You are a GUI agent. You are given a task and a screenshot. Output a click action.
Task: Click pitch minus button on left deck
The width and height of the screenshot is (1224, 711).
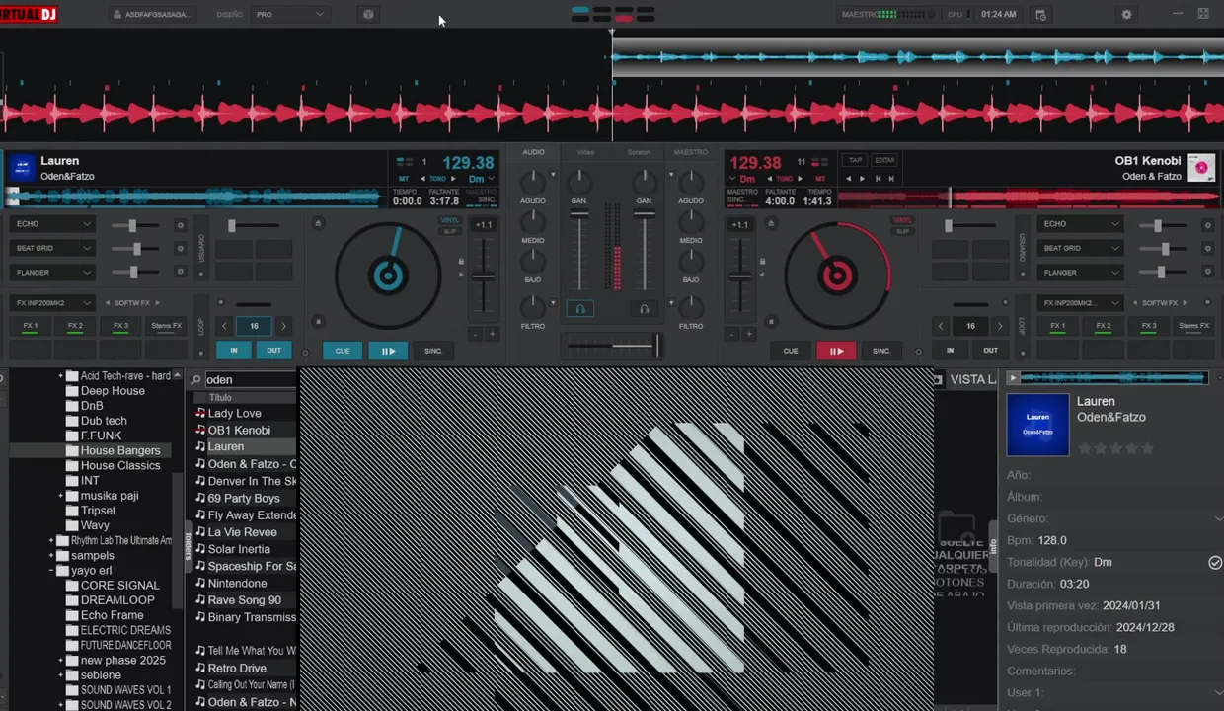coord(476,335)
